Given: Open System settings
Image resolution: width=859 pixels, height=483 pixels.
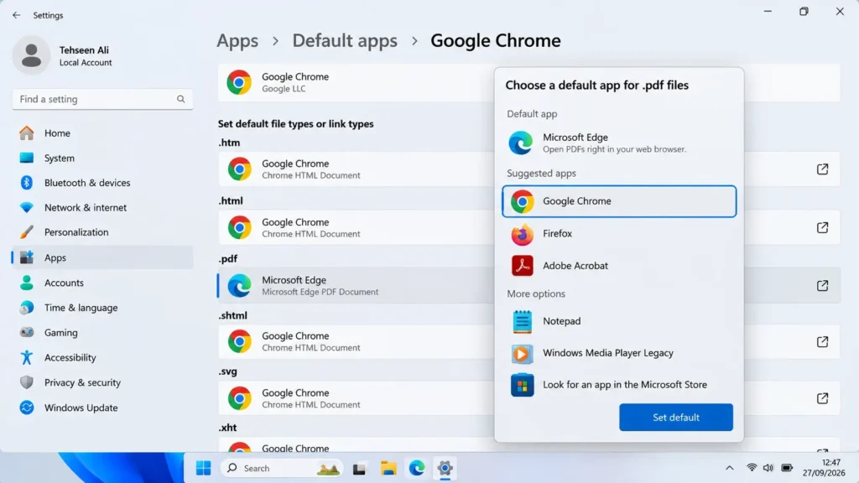Looking at the screenshot, I should pos(102,158).
